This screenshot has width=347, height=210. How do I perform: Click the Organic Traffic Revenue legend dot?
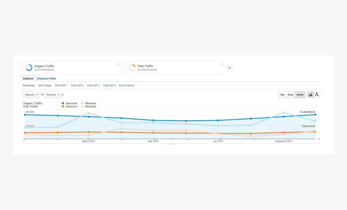point(83,103)
